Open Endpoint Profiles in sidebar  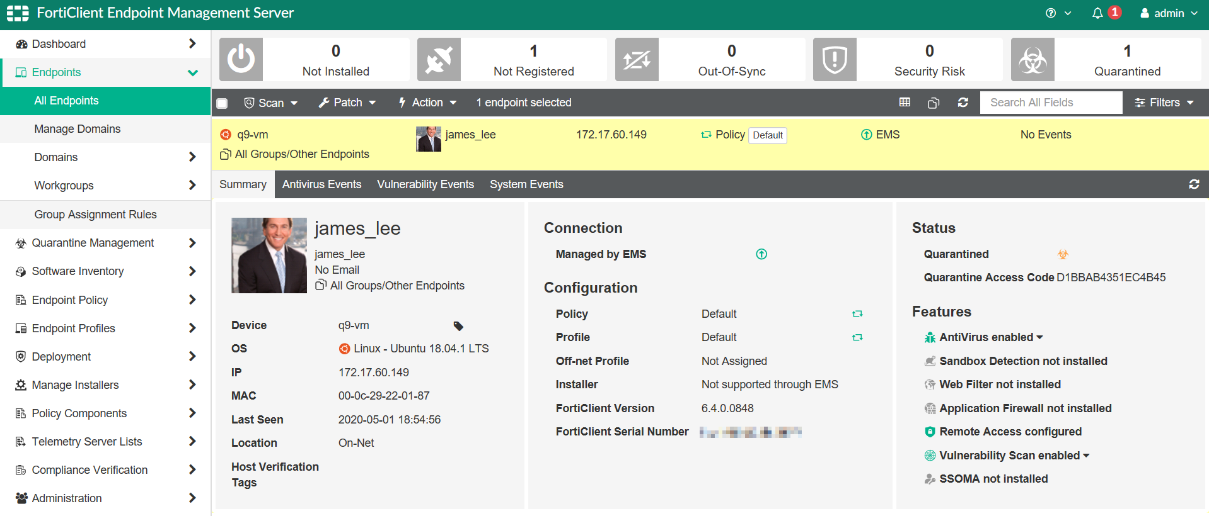[105, 328]
